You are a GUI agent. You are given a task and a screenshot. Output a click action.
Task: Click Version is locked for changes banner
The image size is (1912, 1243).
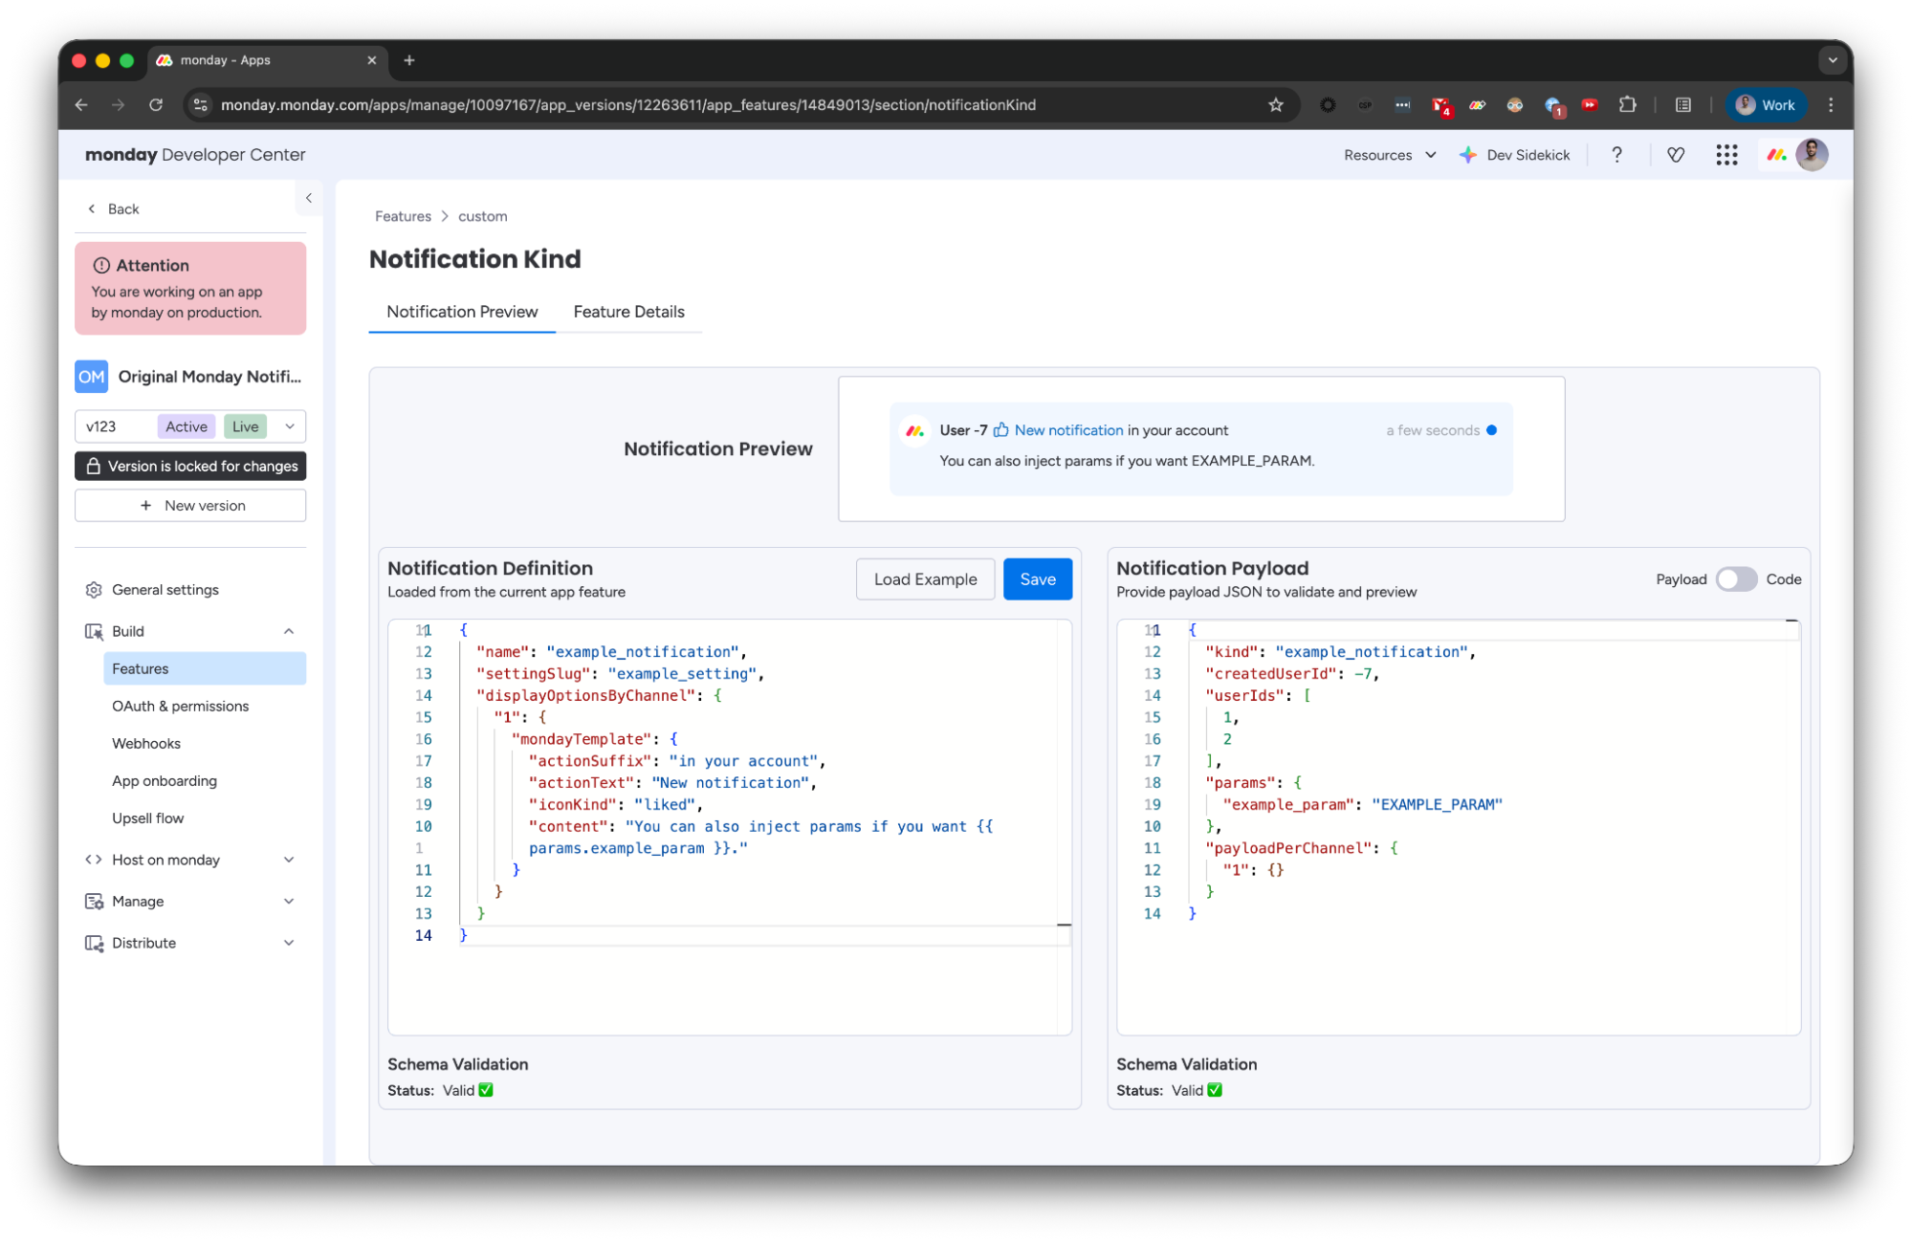click(x=190, y=467)
